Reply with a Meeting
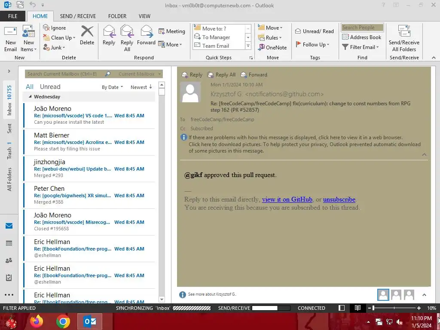 (x=172, y=31)
